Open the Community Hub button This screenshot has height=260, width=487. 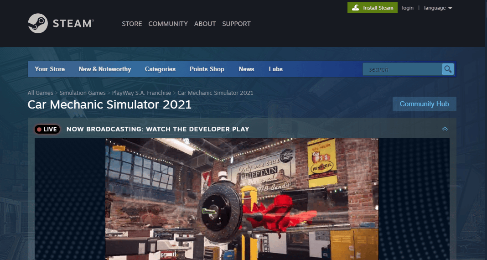point(424,104)
